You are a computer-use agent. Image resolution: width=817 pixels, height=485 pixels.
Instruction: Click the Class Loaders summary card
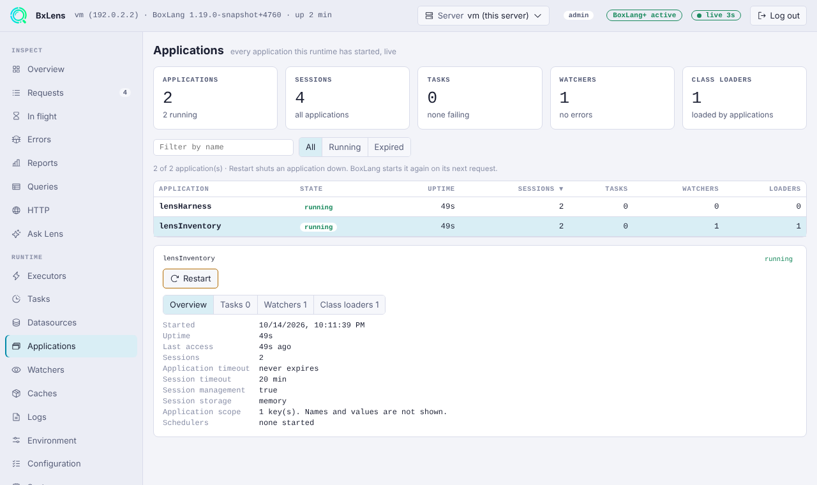coord(744,98)
